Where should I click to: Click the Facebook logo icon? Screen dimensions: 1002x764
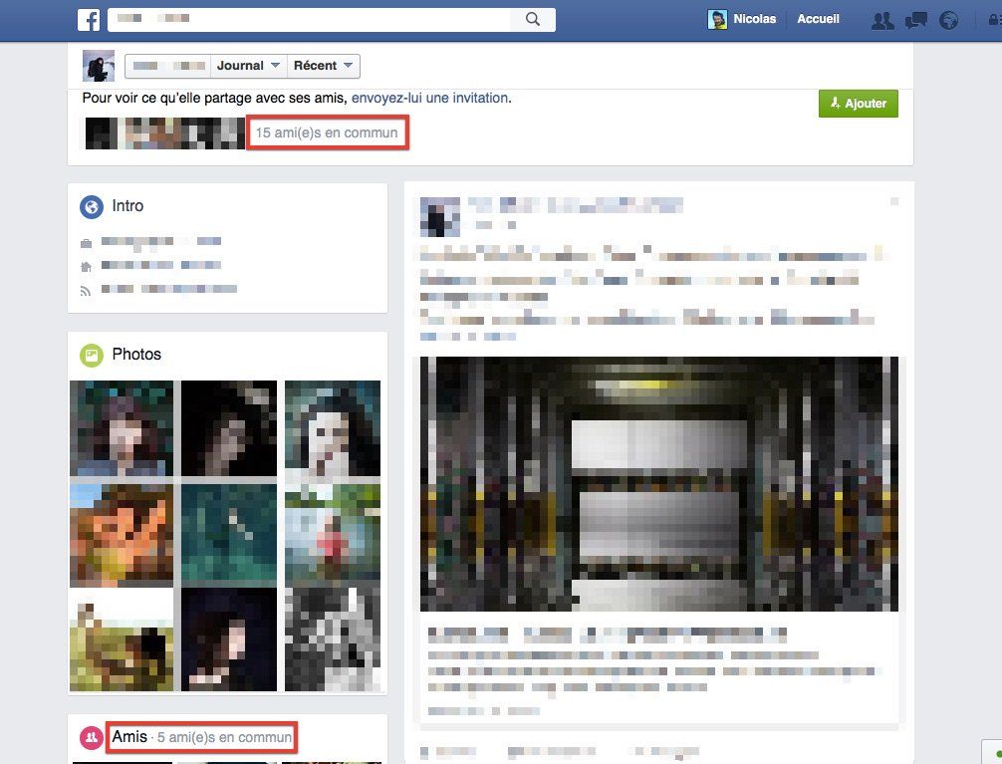89,19
